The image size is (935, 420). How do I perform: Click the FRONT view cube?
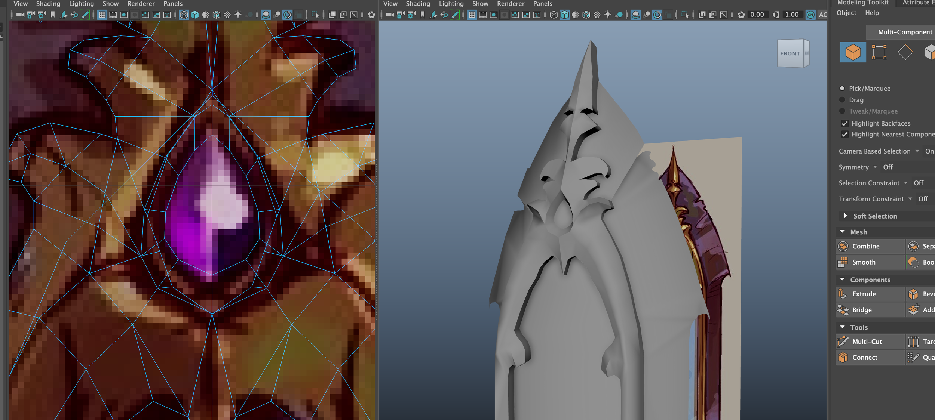coord(790,54)
